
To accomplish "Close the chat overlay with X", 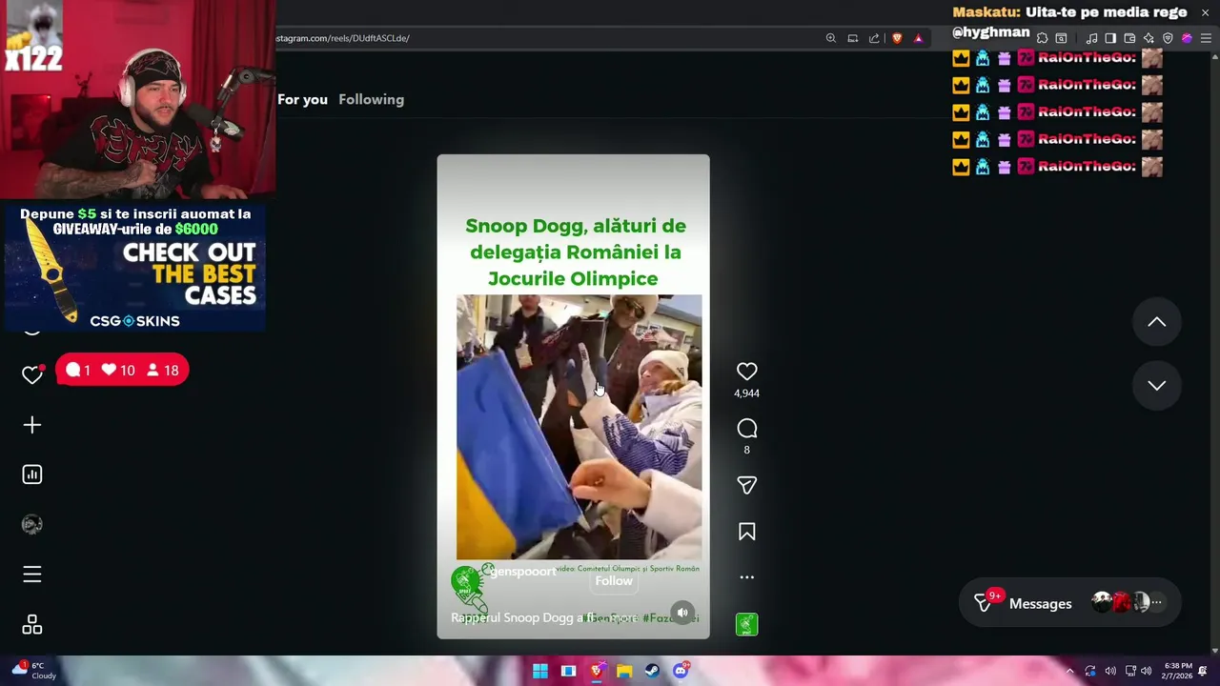I will 1205,12.
